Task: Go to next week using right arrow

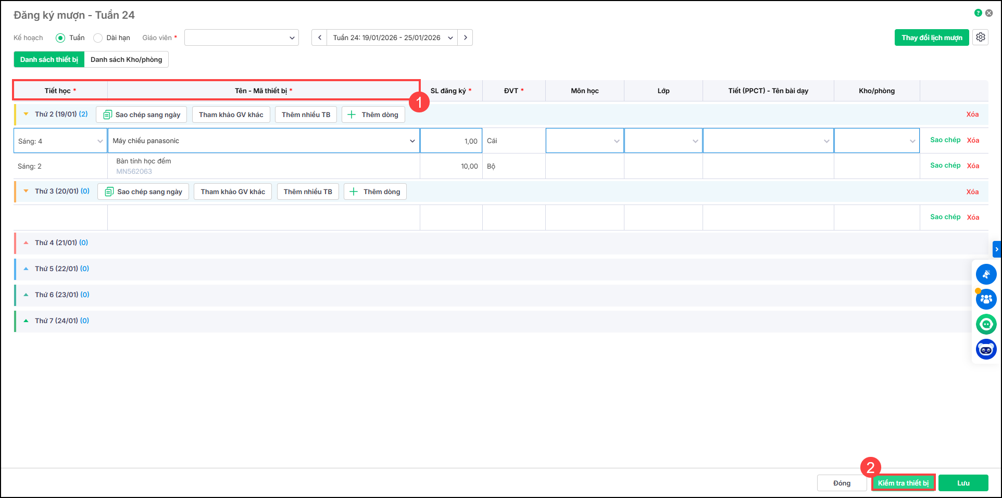Action: click(465, 37)
